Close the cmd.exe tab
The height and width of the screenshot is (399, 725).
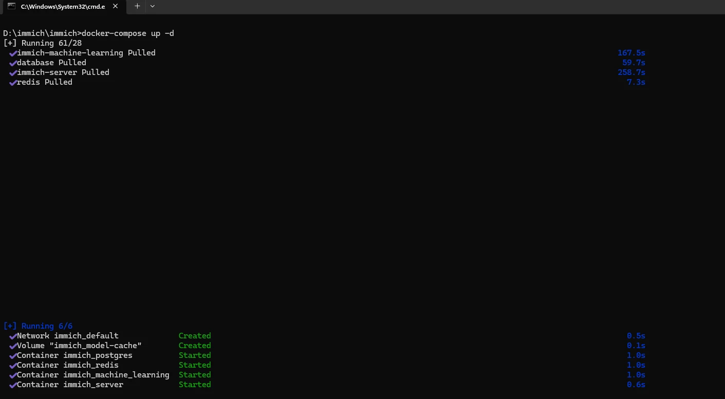[x=116, y=6]
